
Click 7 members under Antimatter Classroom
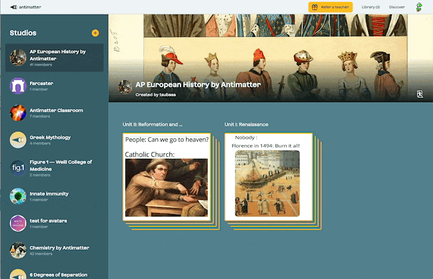click(x=40, y=116)
